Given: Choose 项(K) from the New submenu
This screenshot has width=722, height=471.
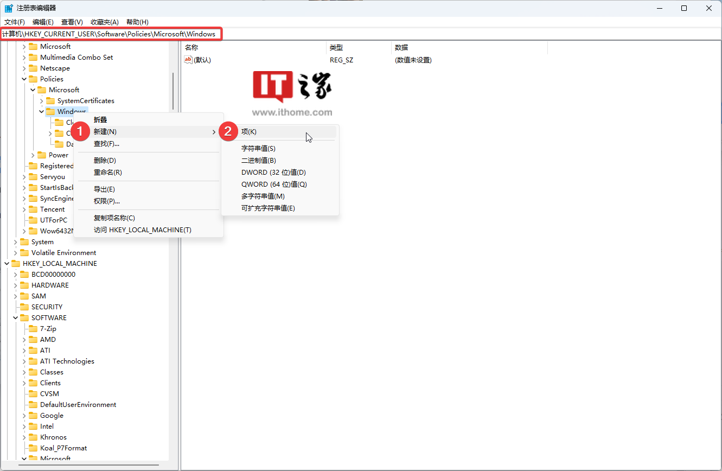Looking at the screenshot, I should [249, 132].
